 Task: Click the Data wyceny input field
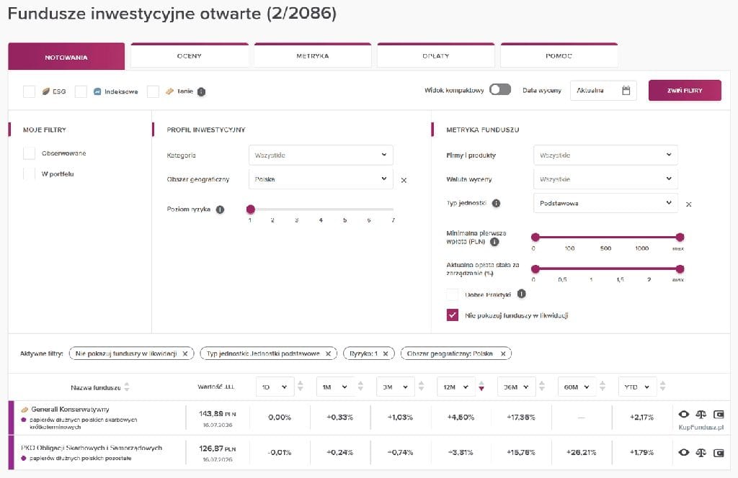(603, 91)
